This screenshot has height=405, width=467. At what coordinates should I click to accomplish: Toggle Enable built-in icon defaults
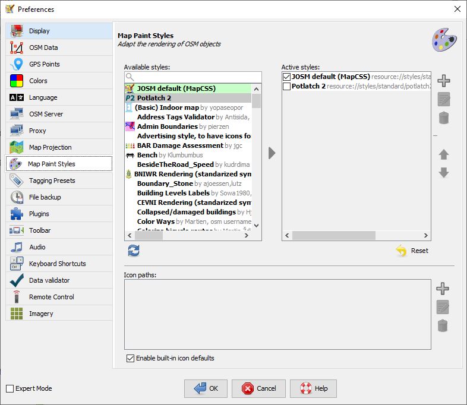[130, 358]
